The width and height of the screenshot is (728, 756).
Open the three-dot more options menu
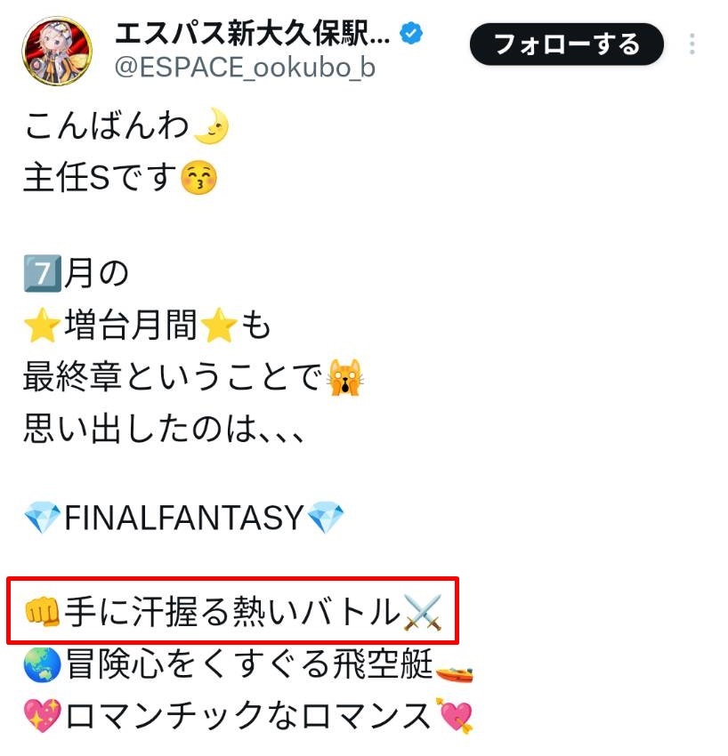point(692,44)
